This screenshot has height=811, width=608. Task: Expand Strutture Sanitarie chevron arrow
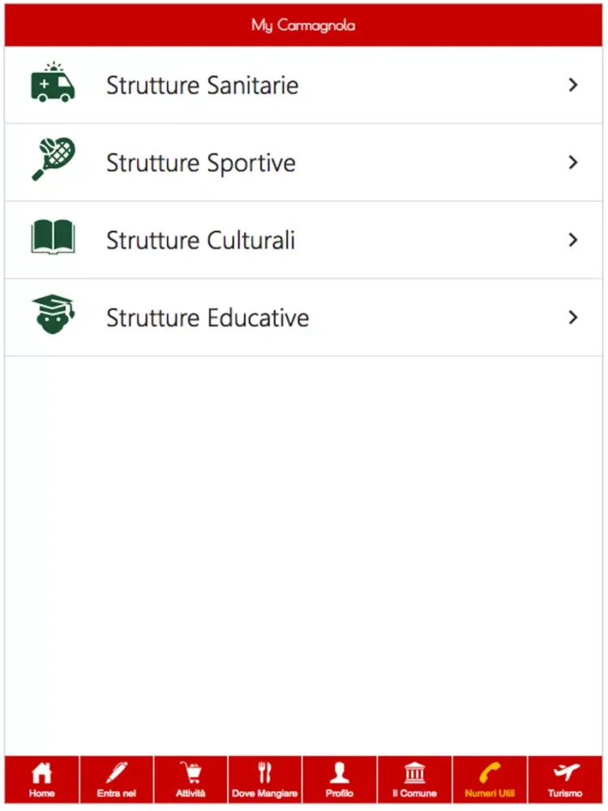click(573, 85)
